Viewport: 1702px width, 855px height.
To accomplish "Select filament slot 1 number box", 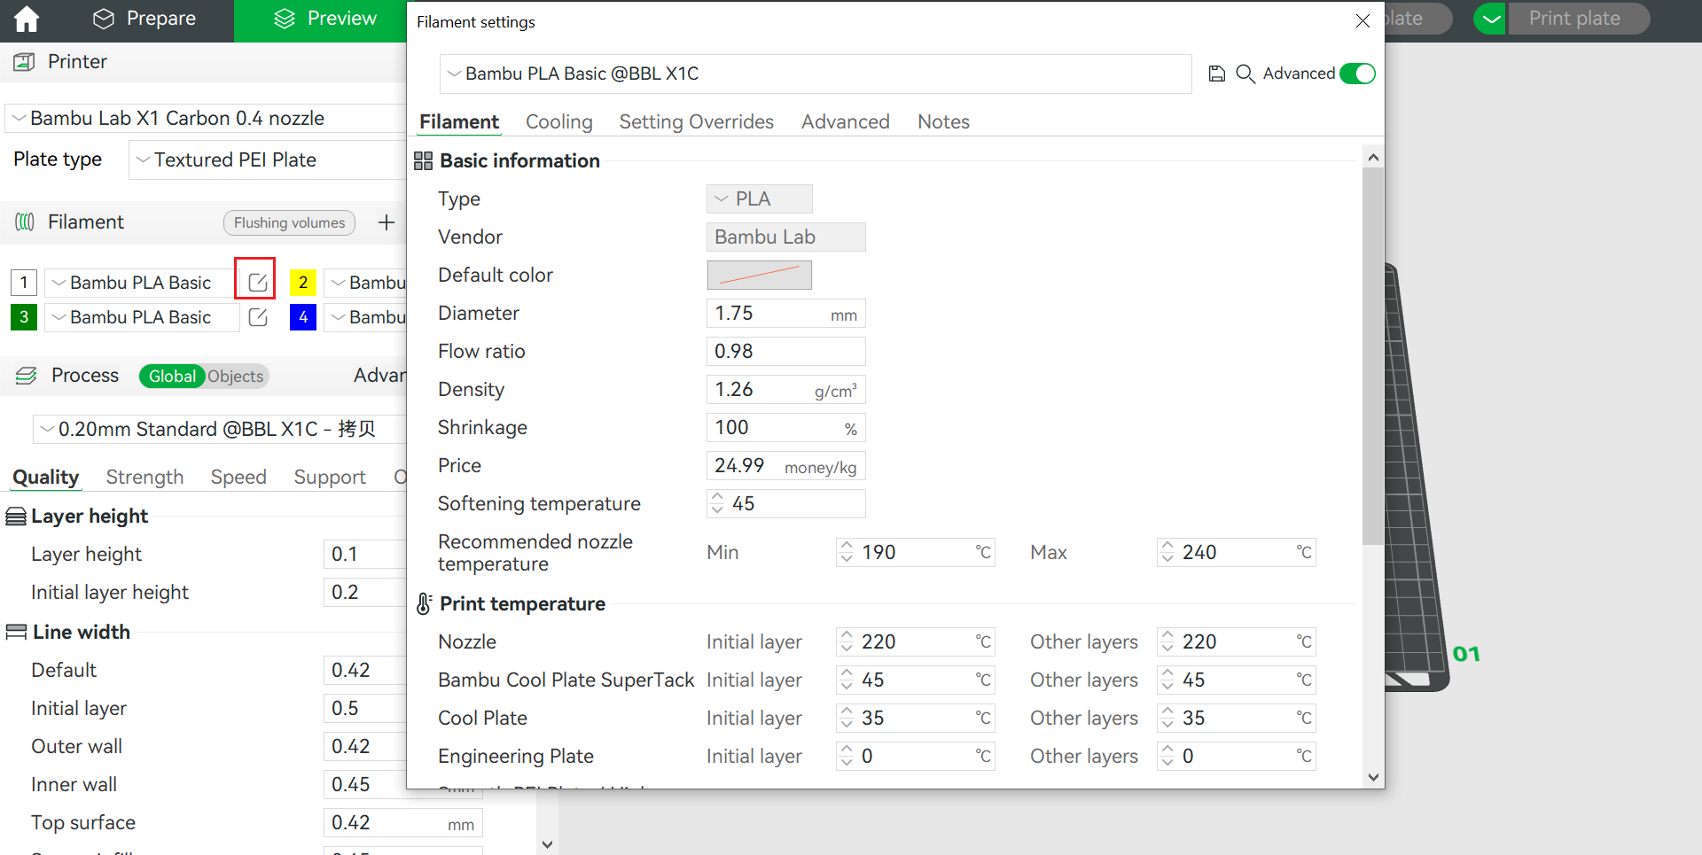I will point(24,283).
